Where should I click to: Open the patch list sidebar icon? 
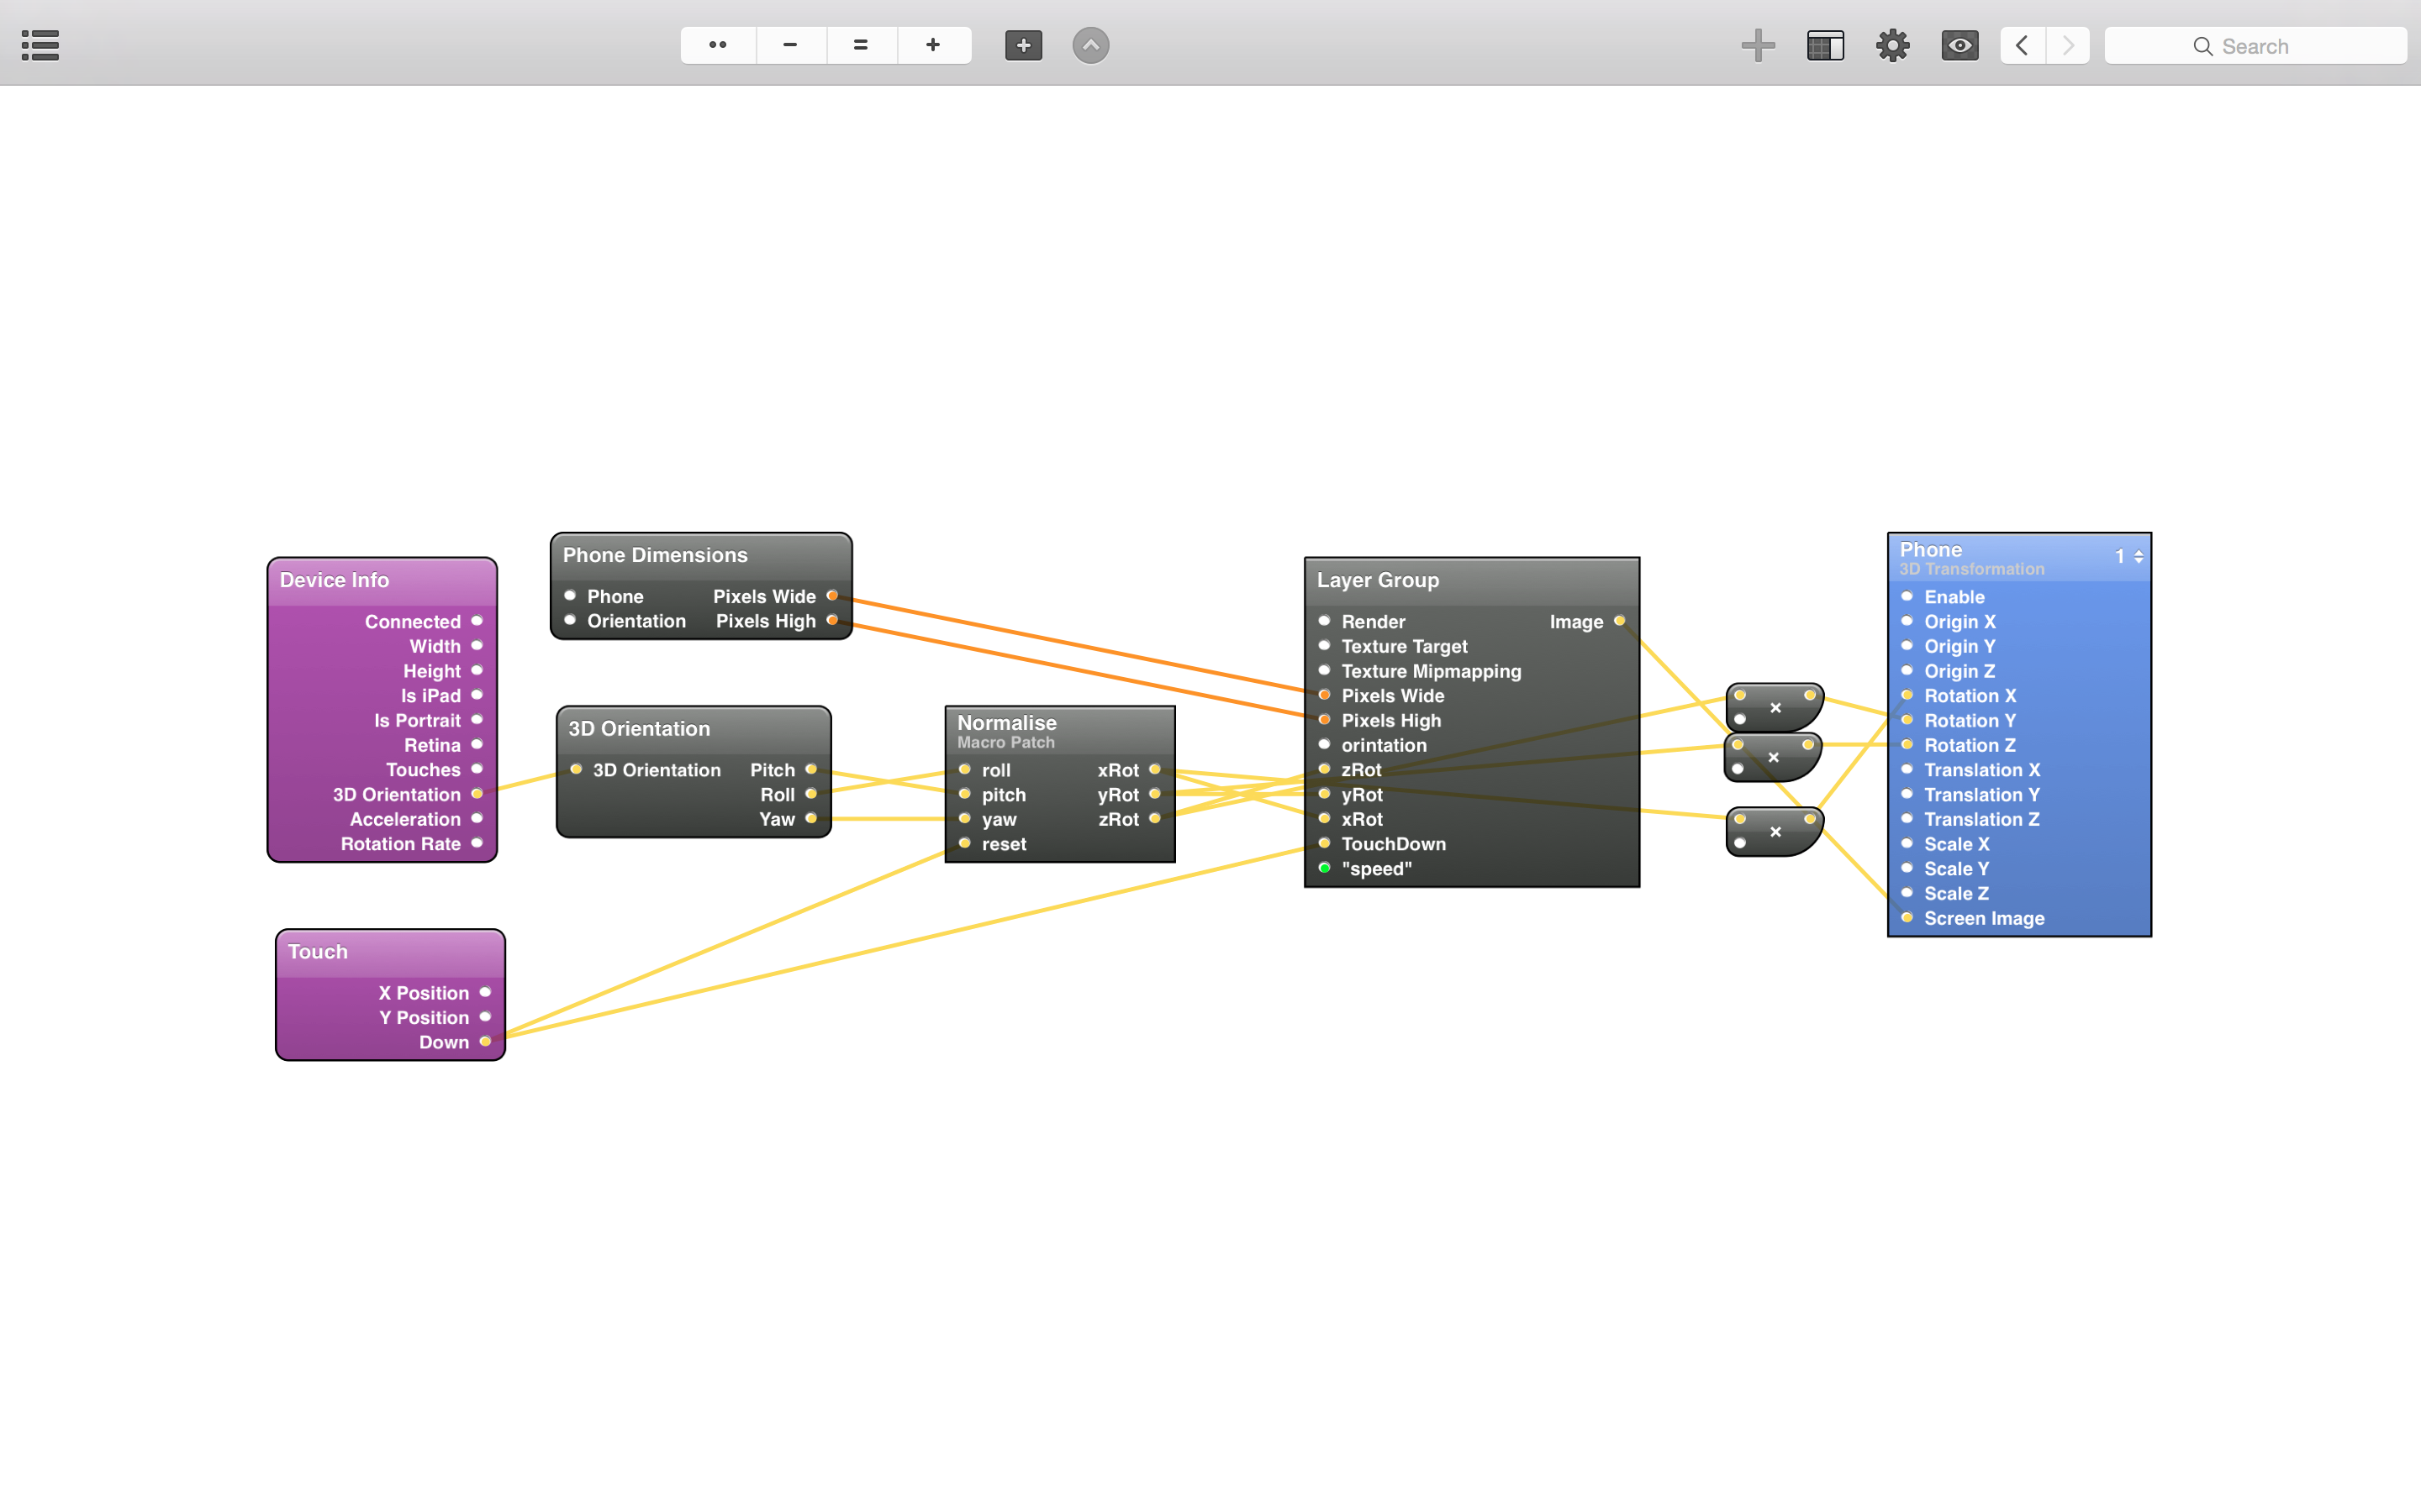click(40, 45)
